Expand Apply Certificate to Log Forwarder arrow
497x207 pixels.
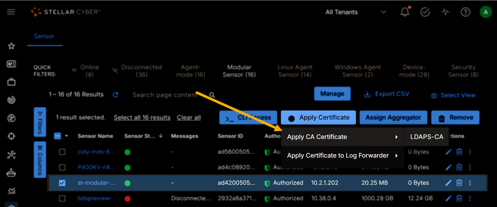click(396, 156)
